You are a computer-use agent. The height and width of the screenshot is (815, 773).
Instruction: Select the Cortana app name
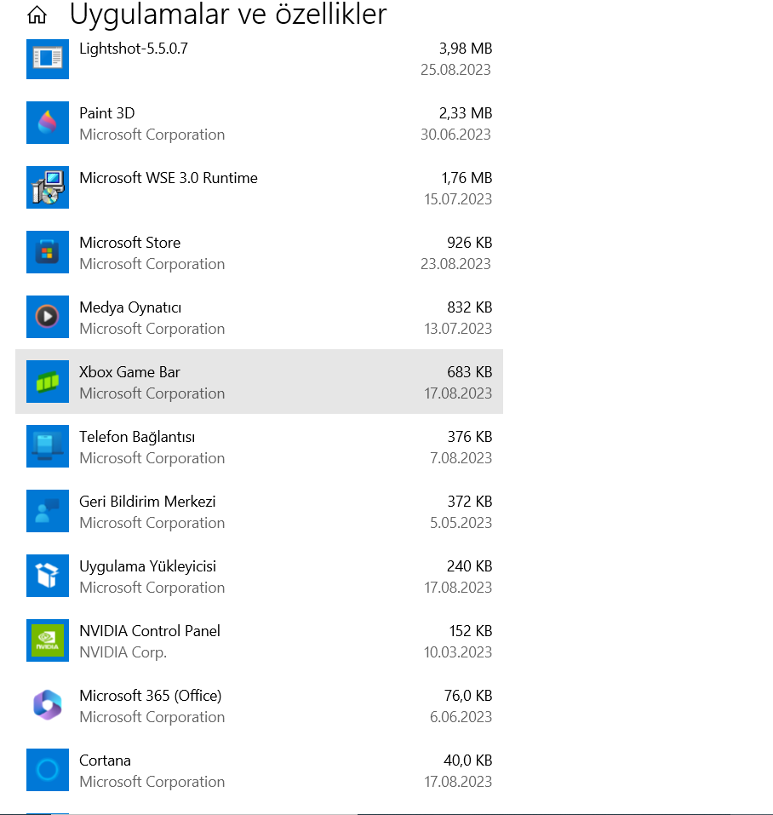[105, 760]
